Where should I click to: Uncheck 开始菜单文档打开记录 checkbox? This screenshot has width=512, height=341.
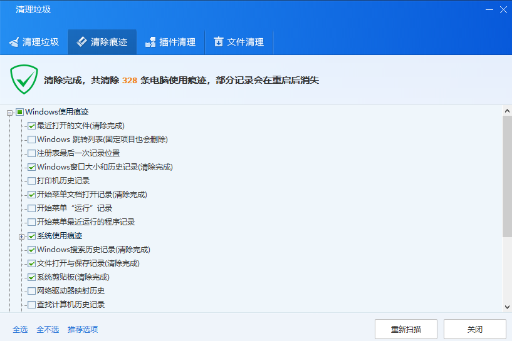(x=32, y=195)
